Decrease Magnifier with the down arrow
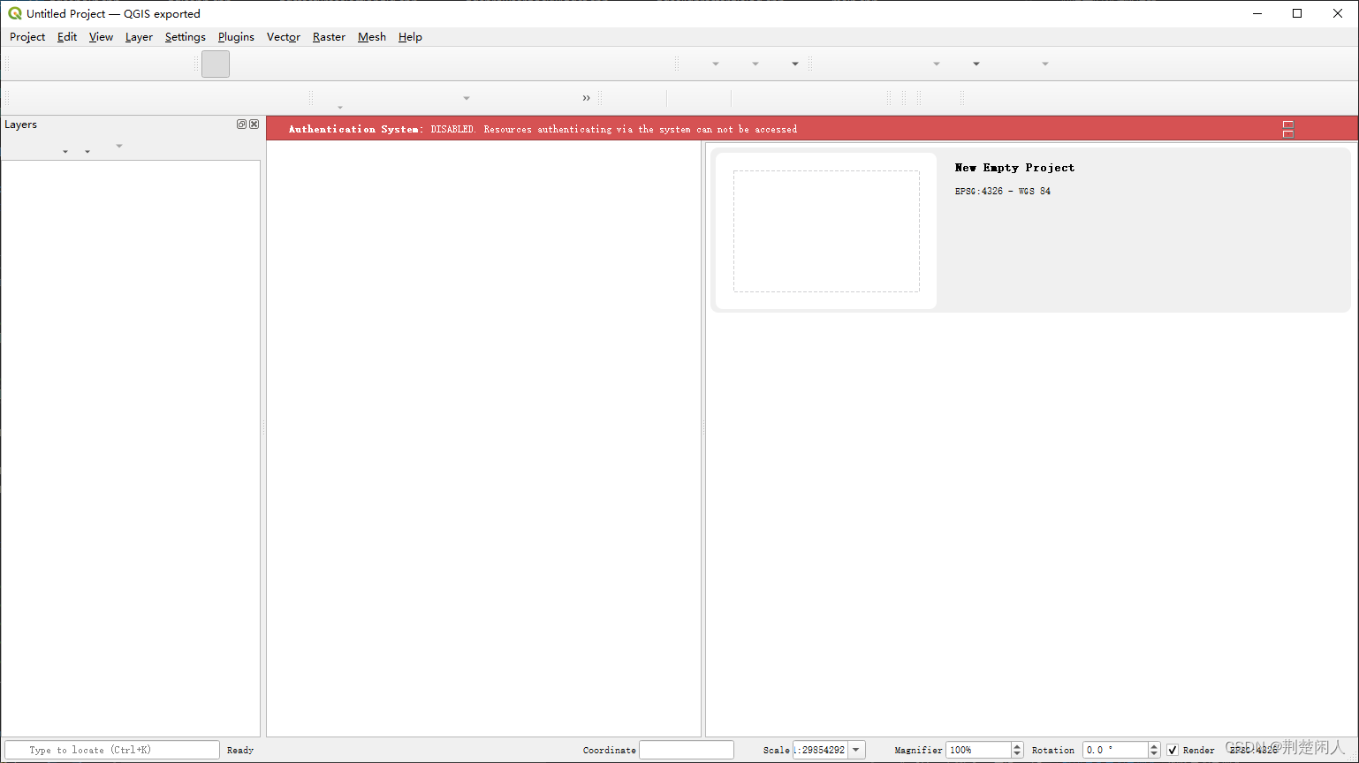The image size is (1359, 763). (x=1017, y=754)
